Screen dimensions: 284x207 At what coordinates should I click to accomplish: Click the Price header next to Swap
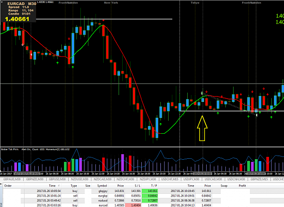(208, 186)
